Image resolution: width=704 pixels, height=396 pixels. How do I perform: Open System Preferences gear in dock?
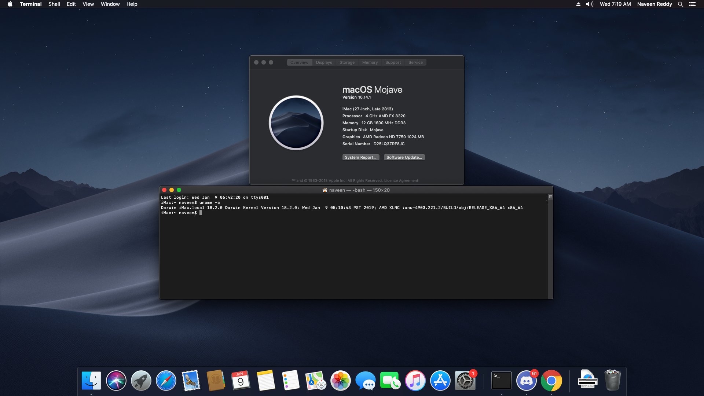tap(465, 381)
